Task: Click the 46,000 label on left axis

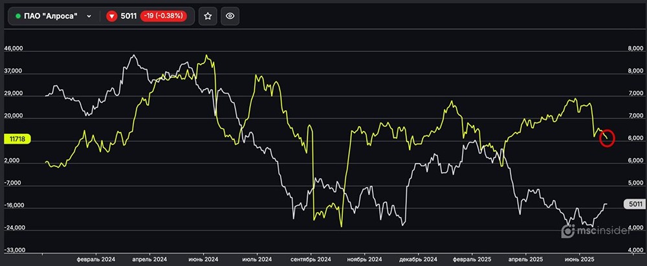Action: pyautogui.click(x=14, y=49)
